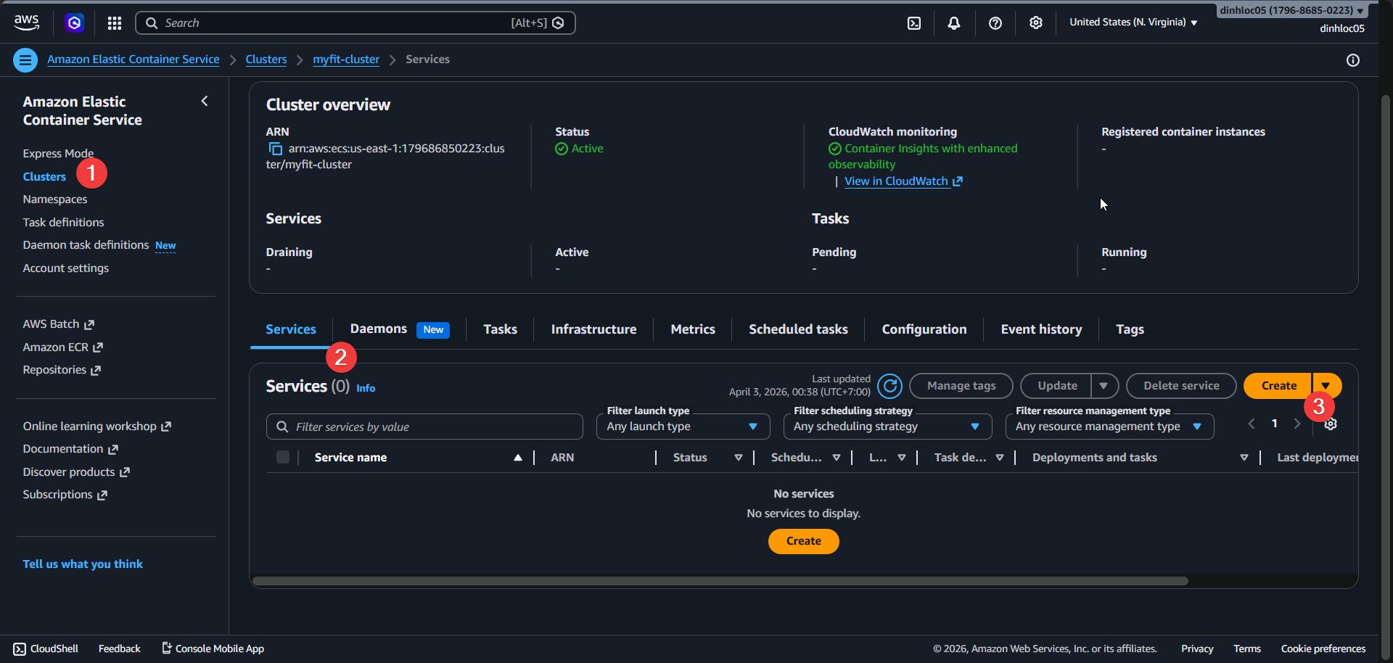This screenshot has width=1393, height=663.
Task: Refresh the services list with the refresh icon
Action: click(890, 386)
